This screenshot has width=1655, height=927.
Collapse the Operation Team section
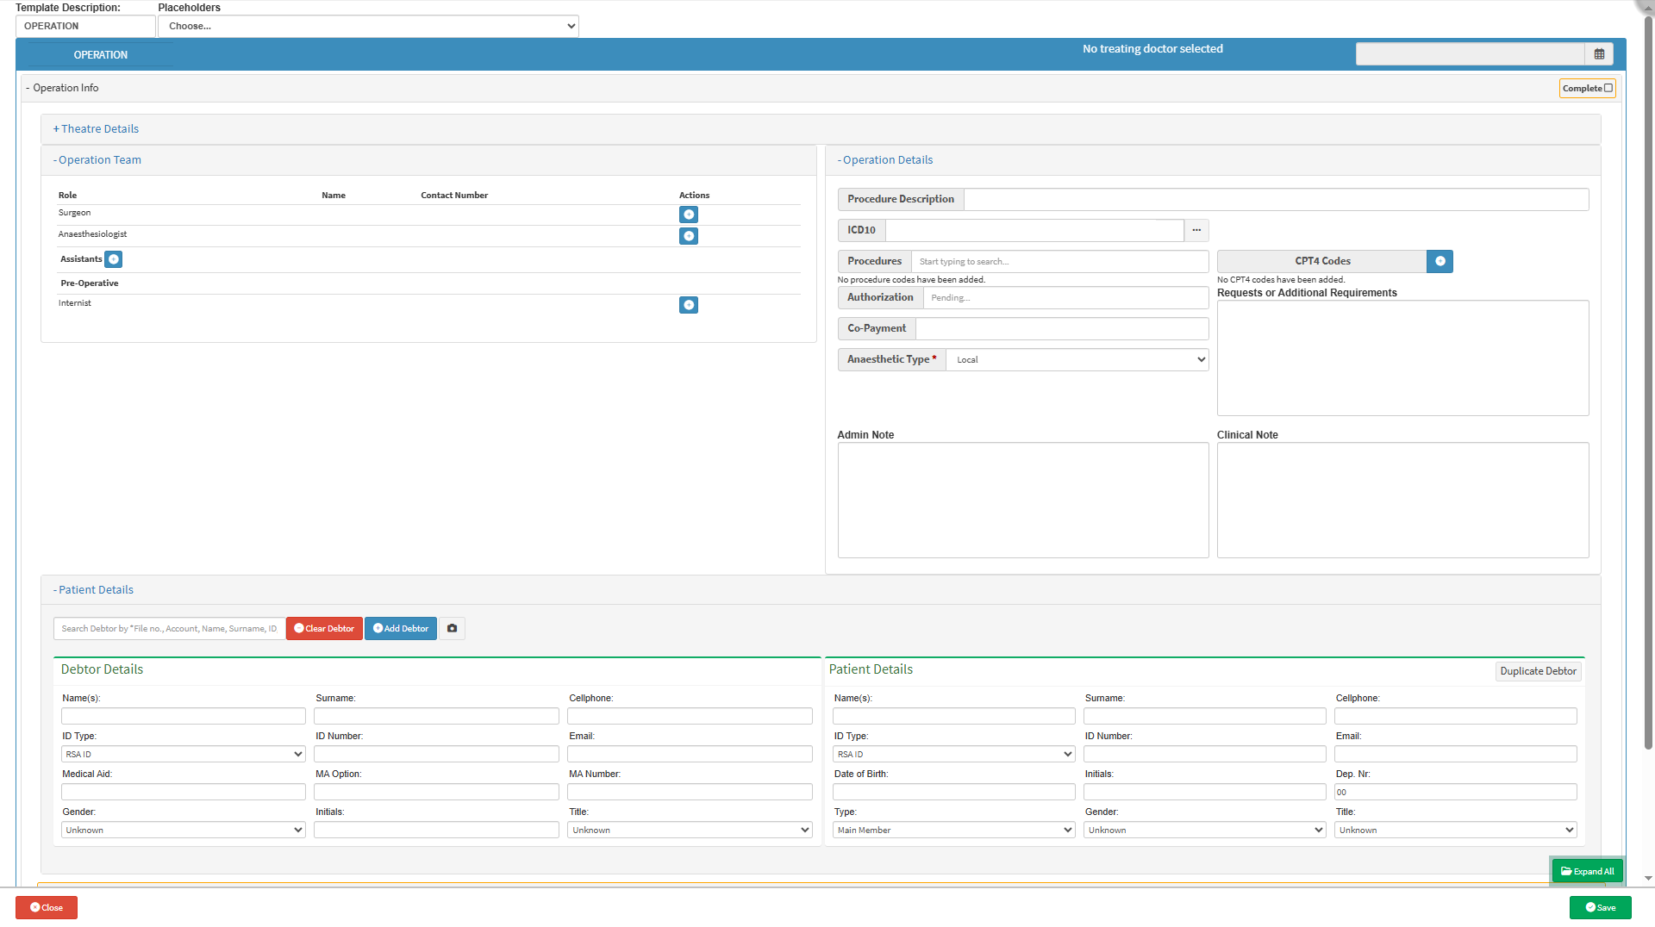click(x=97, y=160)
